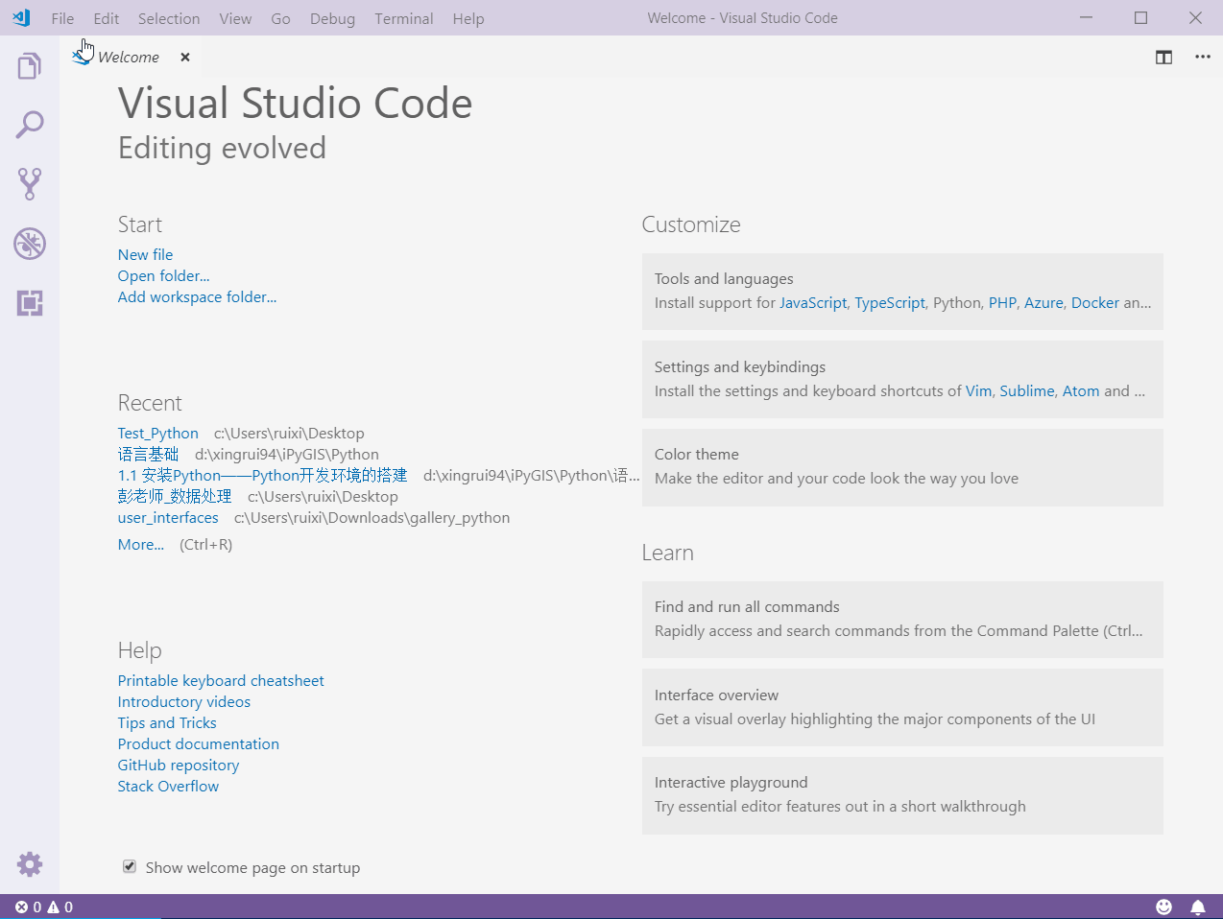Click the Docker link
This screenshot has height=919, width=1223.
click(1095, 302)
